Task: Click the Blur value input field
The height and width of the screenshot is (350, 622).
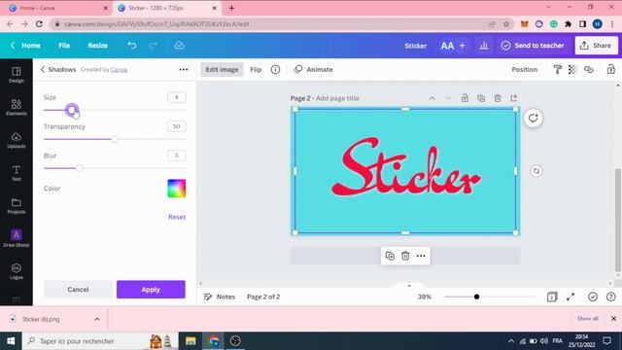Action: (x=177, y=156)
